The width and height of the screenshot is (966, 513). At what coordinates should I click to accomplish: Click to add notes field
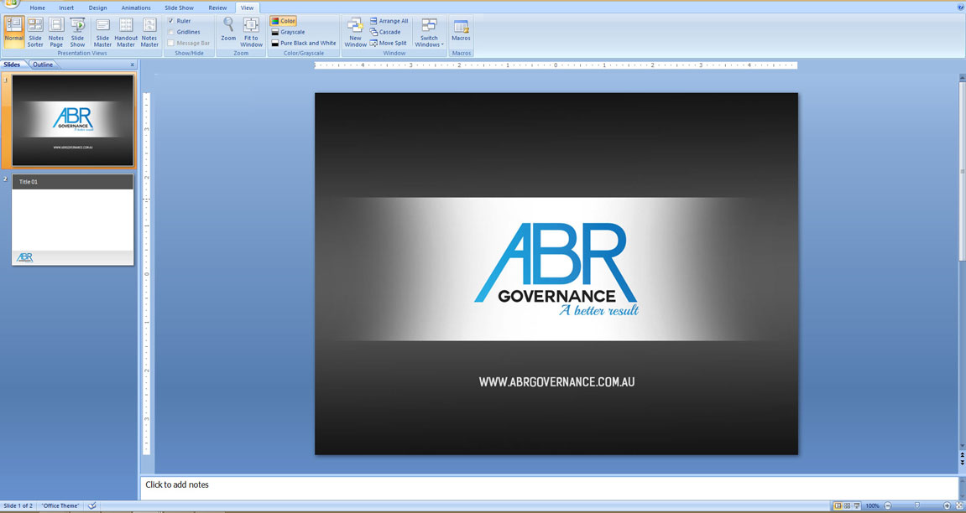click(x=548, y=487)
